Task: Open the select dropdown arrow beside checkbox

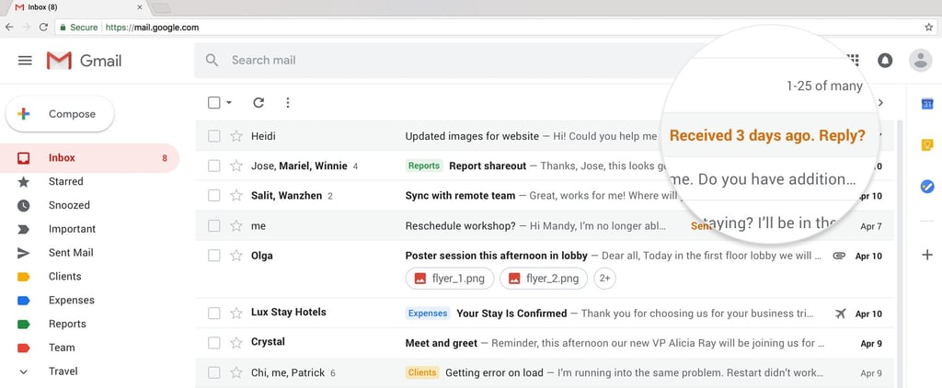Action: [229, 103]
